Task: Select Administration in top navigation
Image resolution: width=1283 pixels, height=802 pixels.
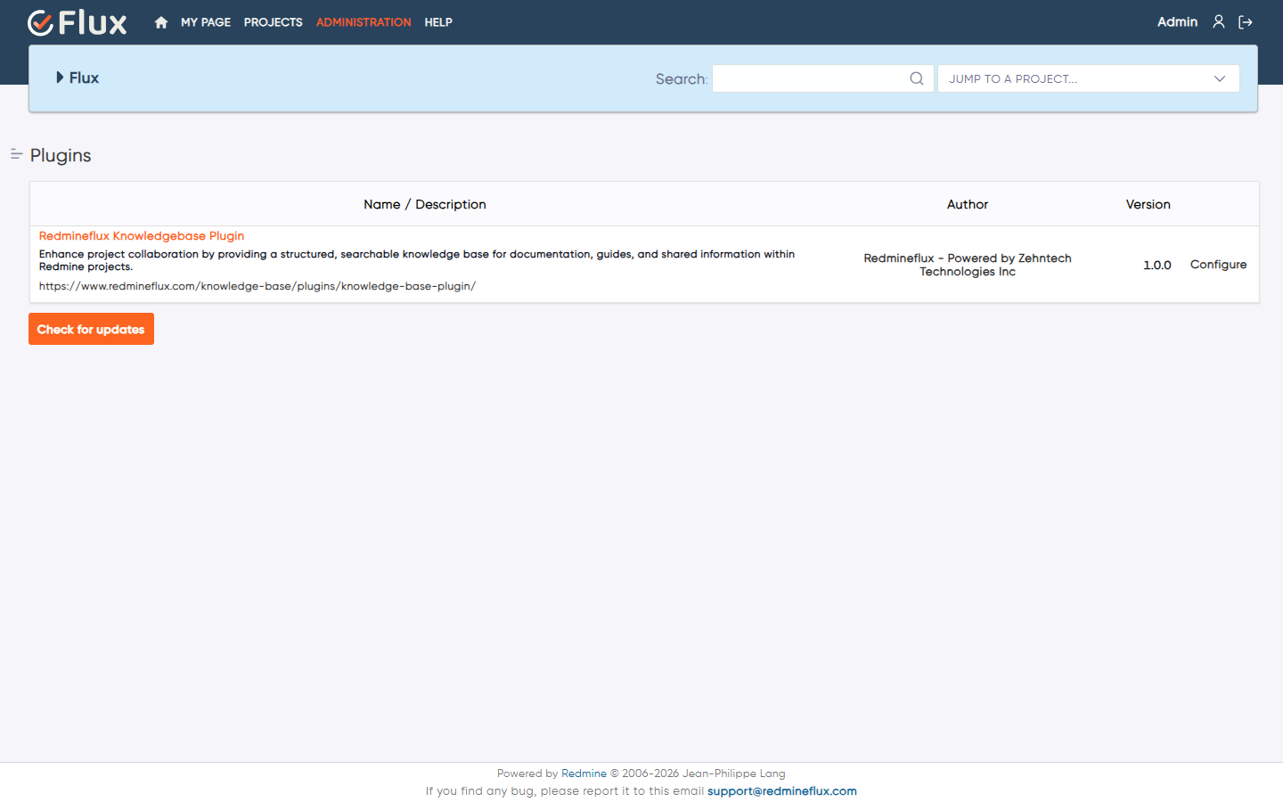Action: click(364, 22)
